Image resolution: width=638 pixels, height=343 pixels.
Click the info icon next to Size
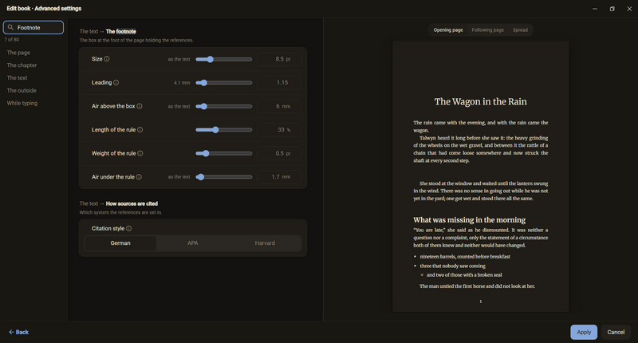click(x=107, y=59)
